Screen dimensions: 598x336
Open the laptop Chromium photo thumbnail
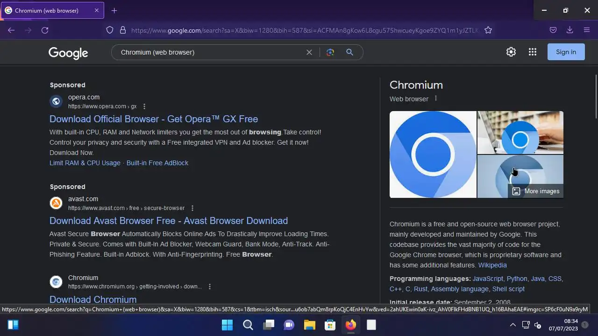tap(520, 133)
